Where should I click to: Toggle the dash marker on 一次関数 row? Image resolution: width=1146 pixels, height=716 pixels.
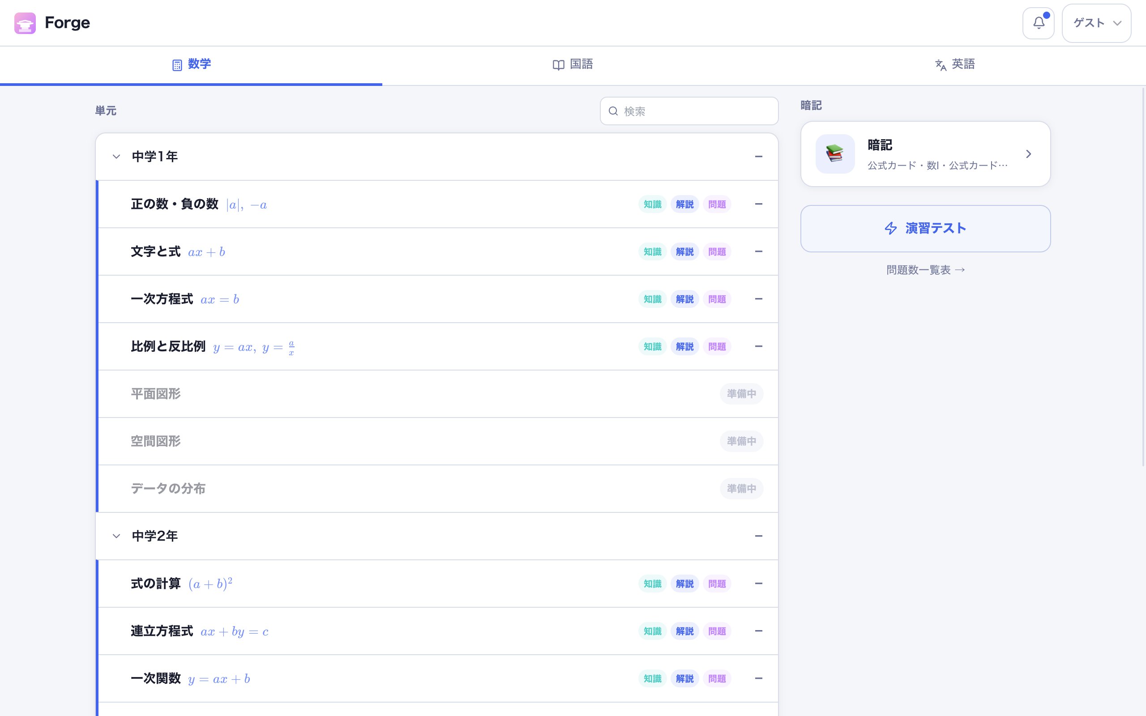(758, 678)
